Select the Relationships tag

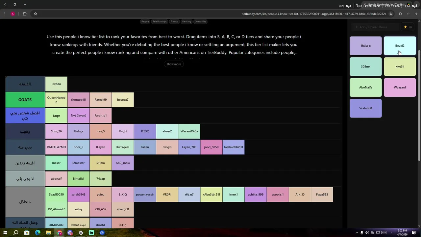(x=160, y=21)
